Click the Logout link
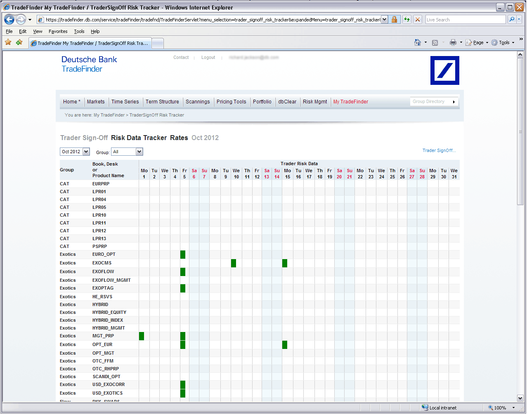 (x=208, y=58)
